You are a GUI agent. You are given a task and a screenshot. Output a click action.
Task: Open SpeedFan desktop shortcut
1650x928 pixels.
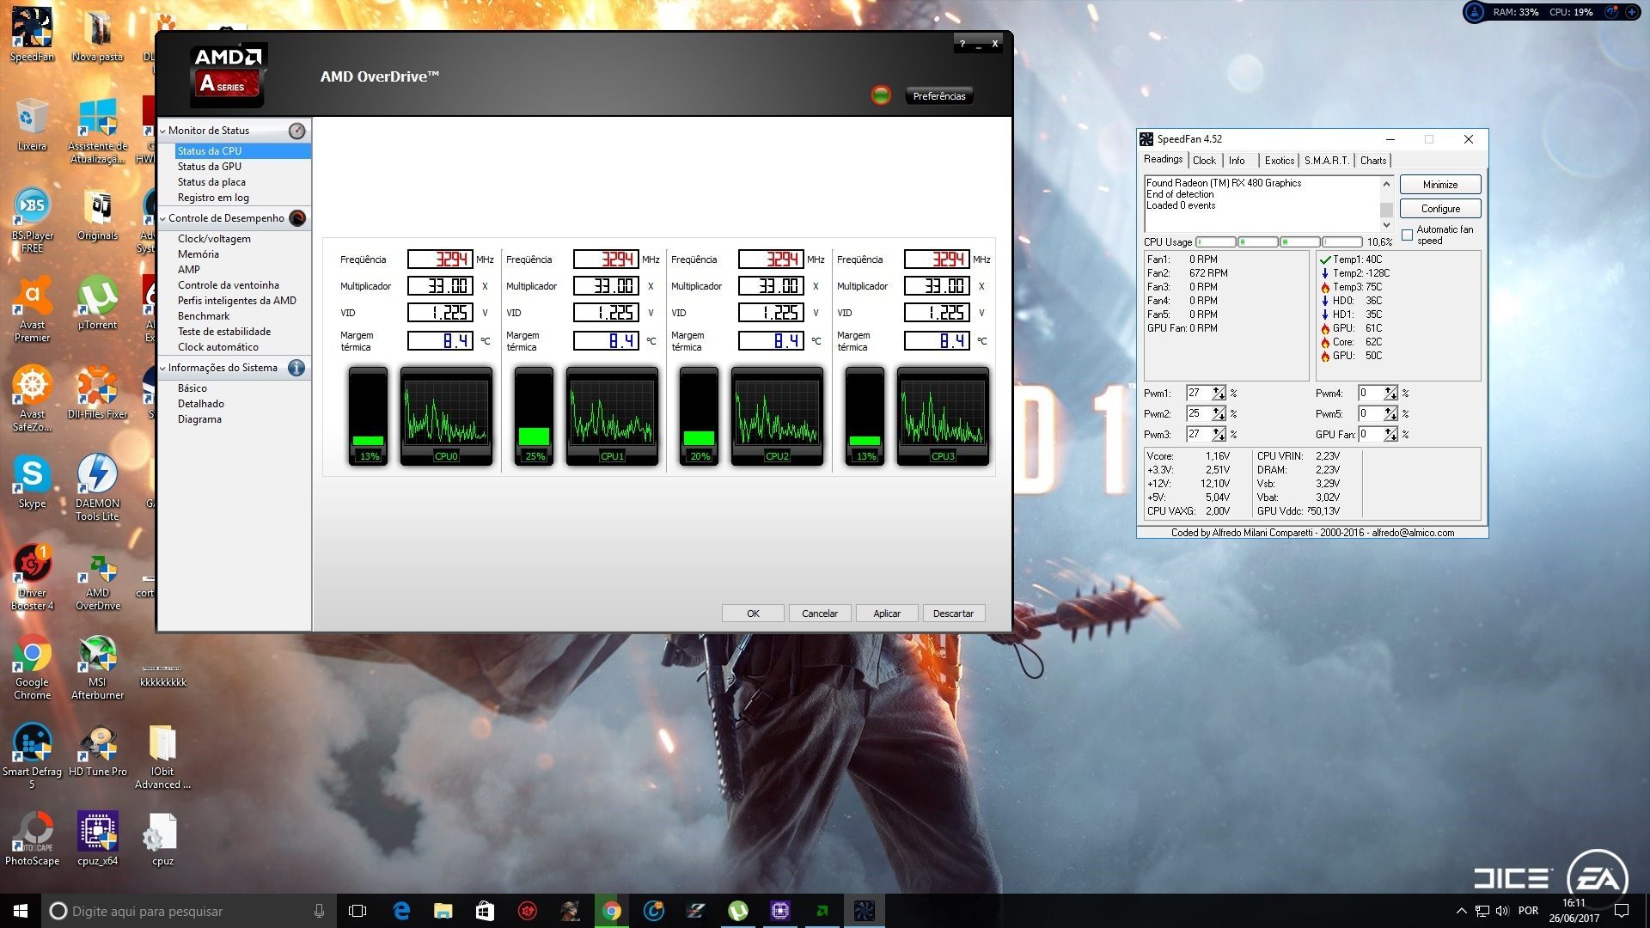click(x=32, y=34)
